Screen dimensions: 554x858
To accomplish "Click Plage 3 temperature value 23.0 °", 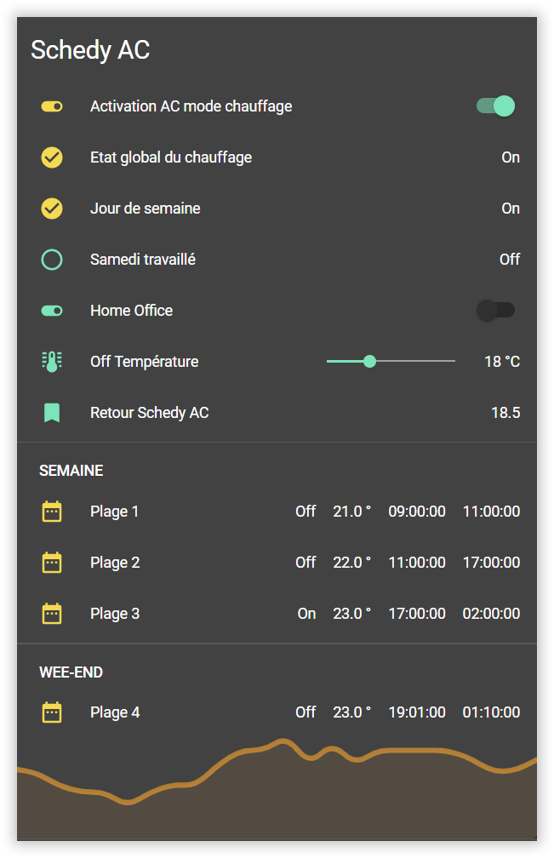I will coord(351,614).
